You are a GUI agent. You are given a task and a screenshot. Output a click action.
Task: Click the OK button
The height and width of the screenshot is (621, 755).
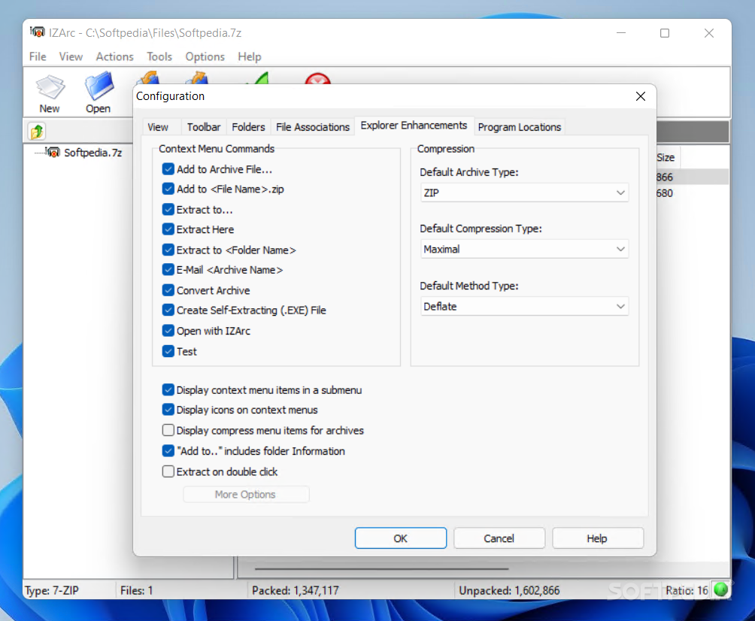coord(401,538)
